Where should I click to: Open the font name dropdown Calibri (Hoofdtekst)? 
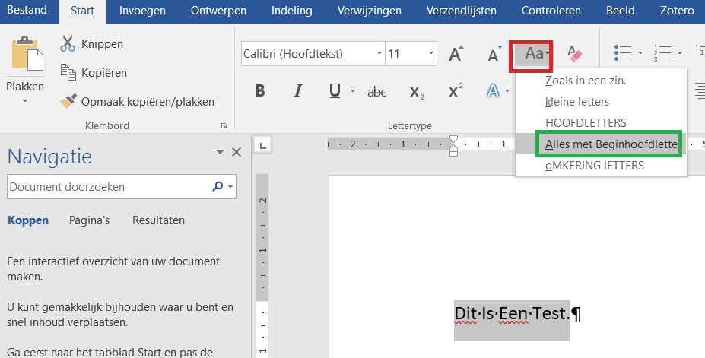379,53
